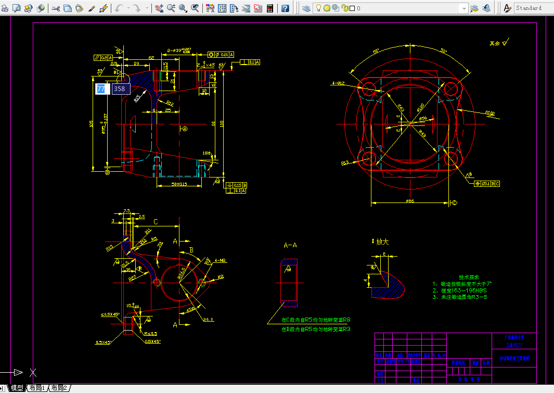
Task: Select the "I 放大" detail label
Action: [380, 242]
